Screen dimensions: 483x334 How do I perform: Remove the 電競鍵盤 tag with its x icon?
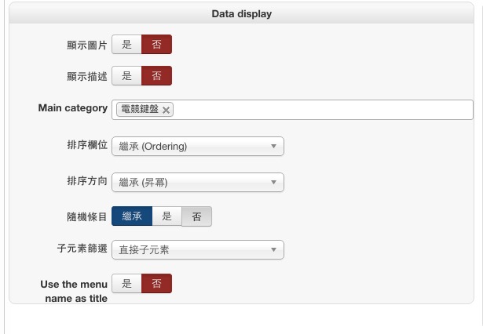point(166,111)
